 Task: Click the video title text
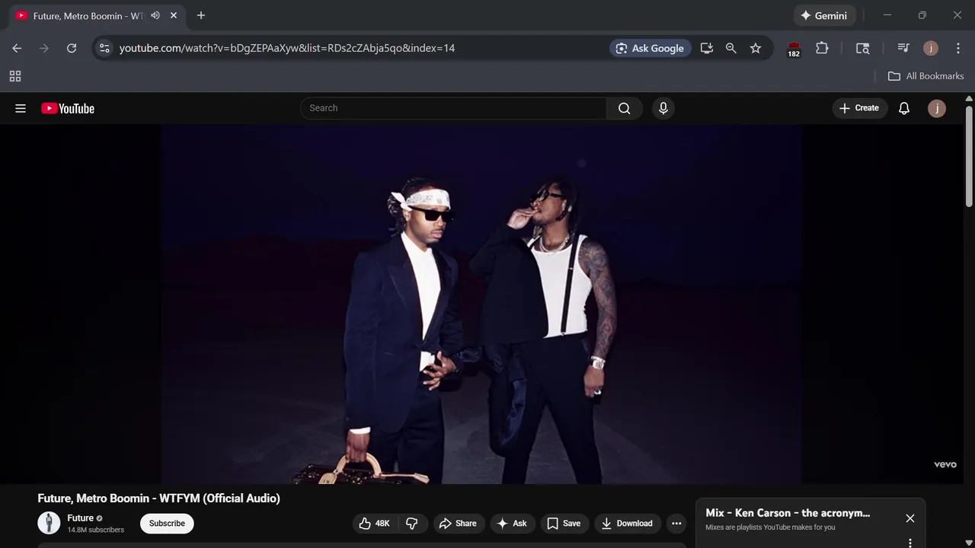[159, 499]
